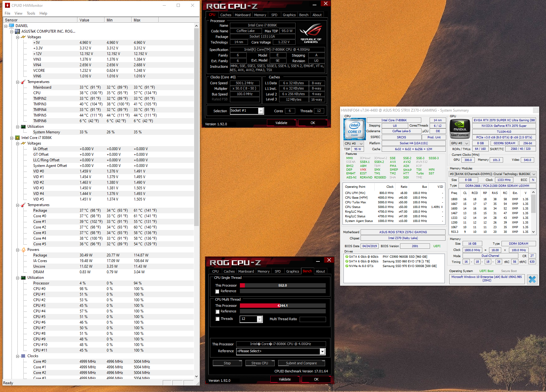Click down arrow of HWiNFO memory timings scrollbar
Image resolution: width=546 pixels, height=392 pixels.
click(x=533, y=232)
